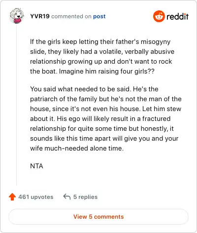Upvote using the orange arrow icon
The image size is (197, 233).
(12, 196)
